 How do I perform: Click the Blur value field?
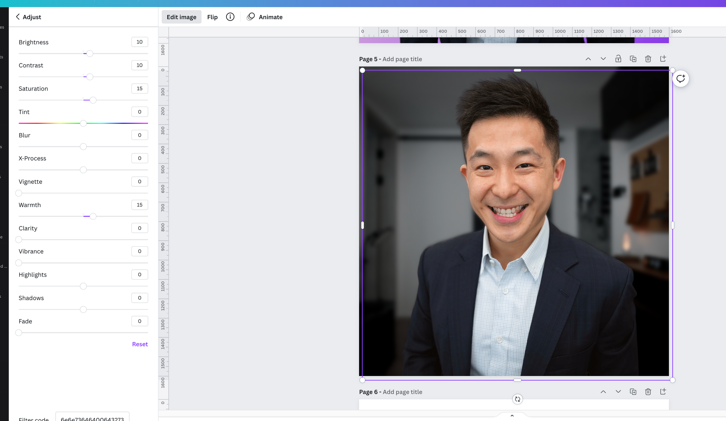[140, 135]
